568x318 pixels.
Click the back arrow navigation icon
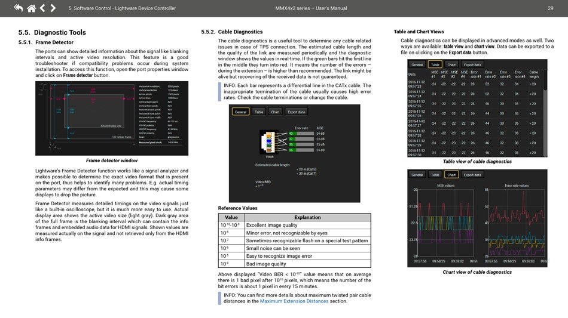click(x=18, y=8)
